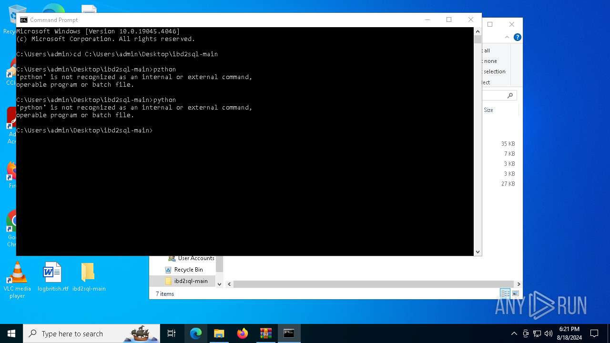Close the Command Prompt window
The image size is (610, 343).
tap(471, 20)
